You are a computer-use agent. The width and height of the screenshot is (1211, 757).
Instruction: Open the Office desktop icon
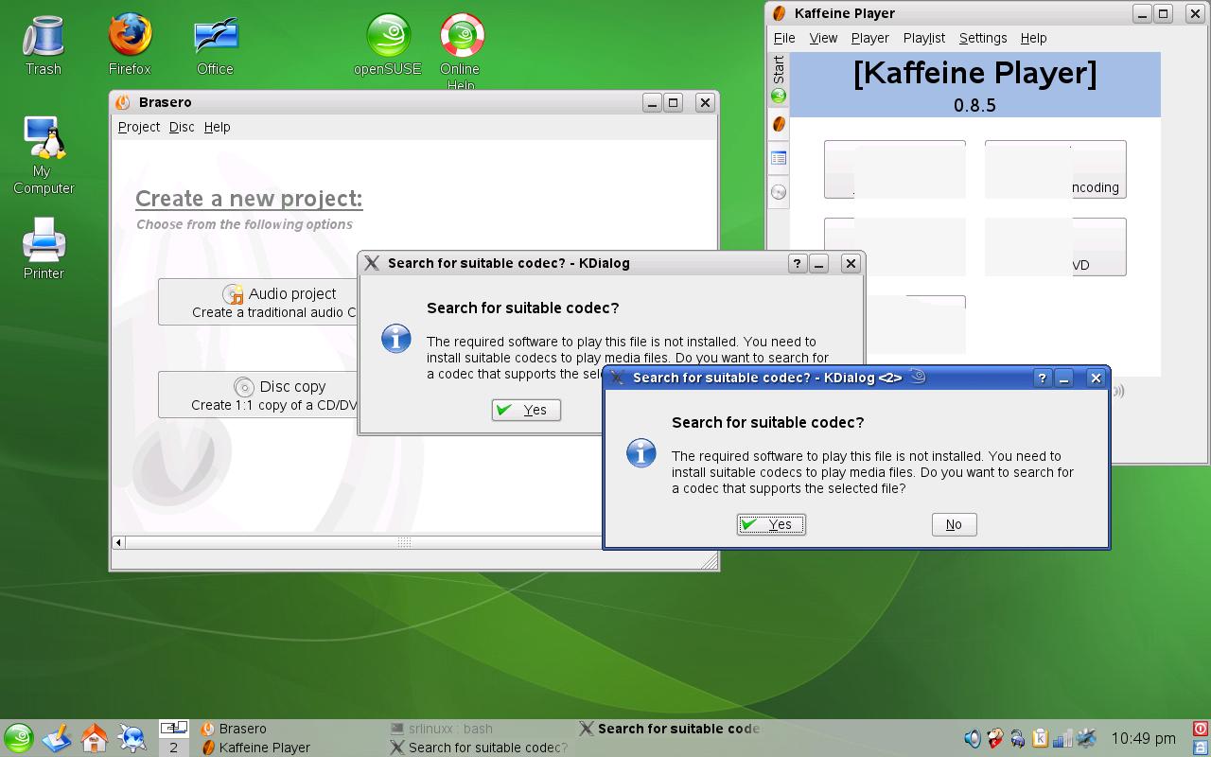coord(215,44)
